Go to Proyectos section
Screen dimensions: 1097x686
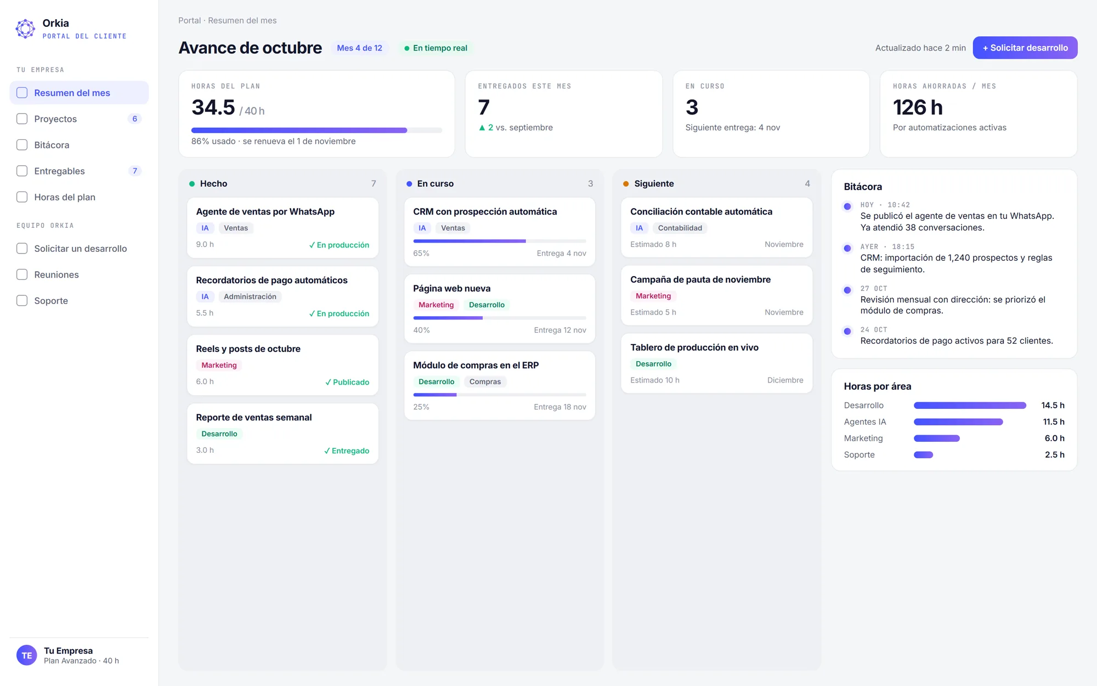[x=79, y=119]
